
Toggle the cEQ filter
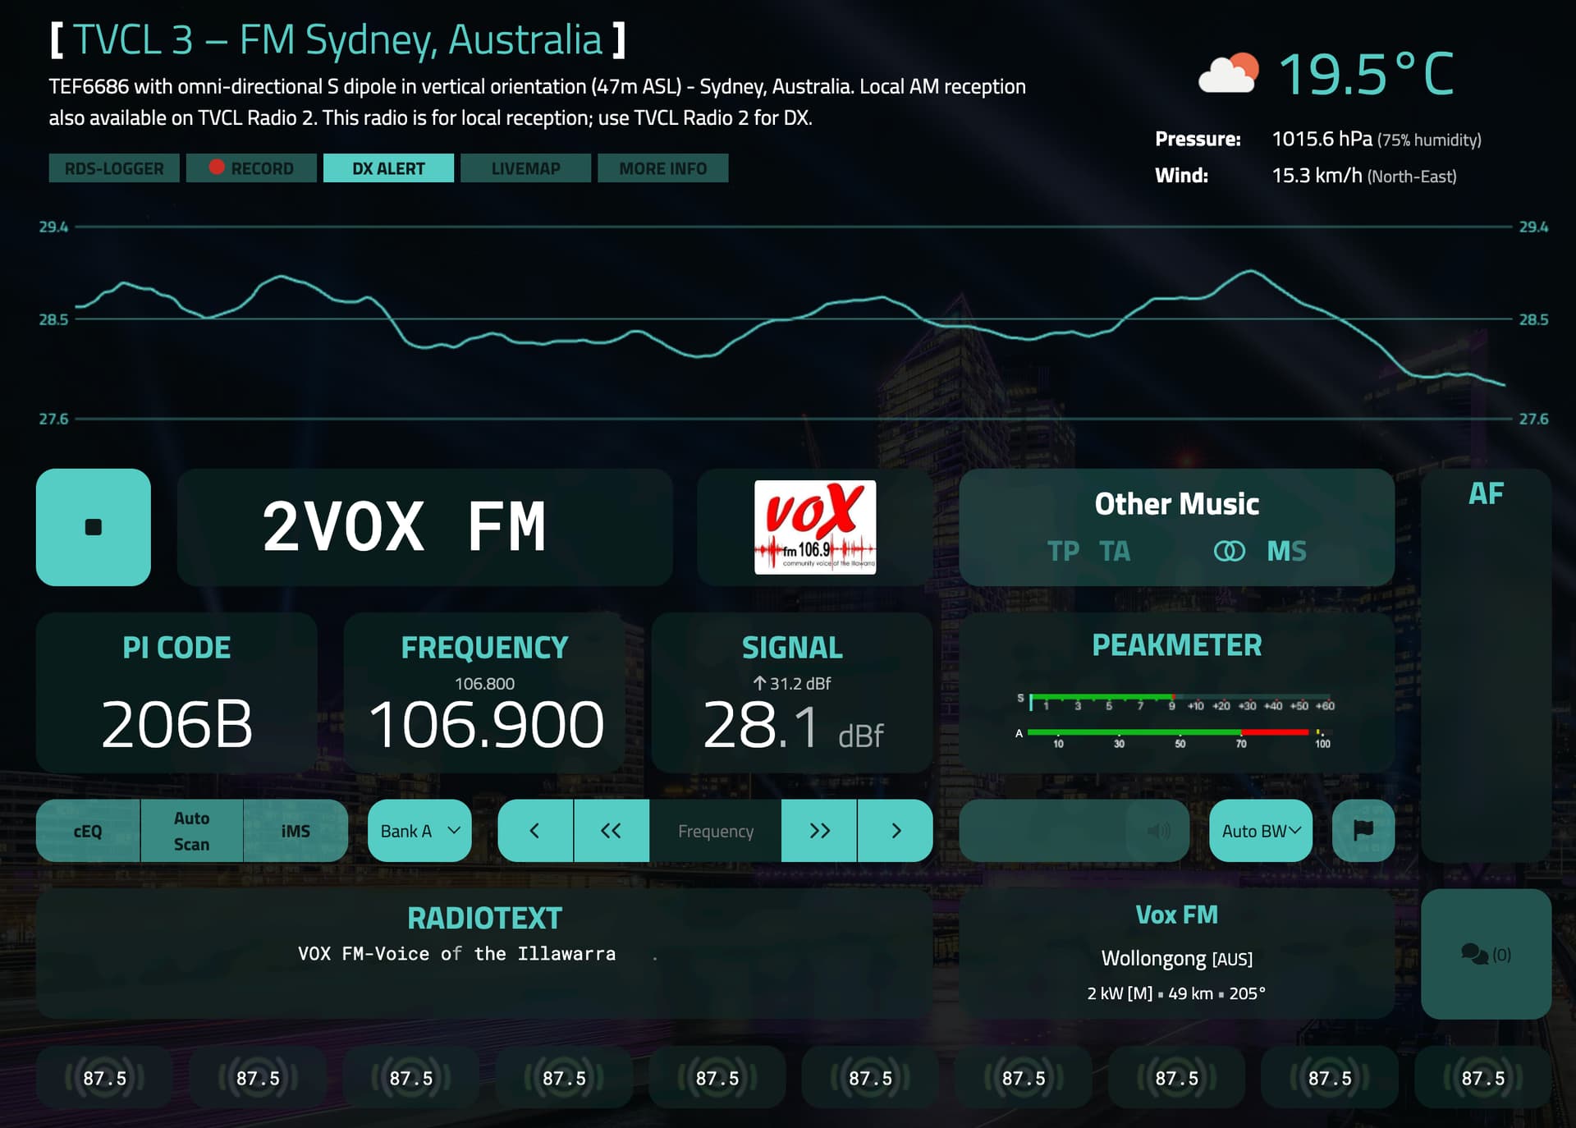pos(88,831)
